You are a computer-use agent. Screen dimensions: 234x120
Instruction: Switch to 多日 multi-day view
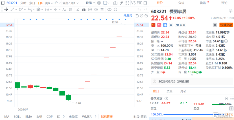pyautogui.click(x=32, y=3)
